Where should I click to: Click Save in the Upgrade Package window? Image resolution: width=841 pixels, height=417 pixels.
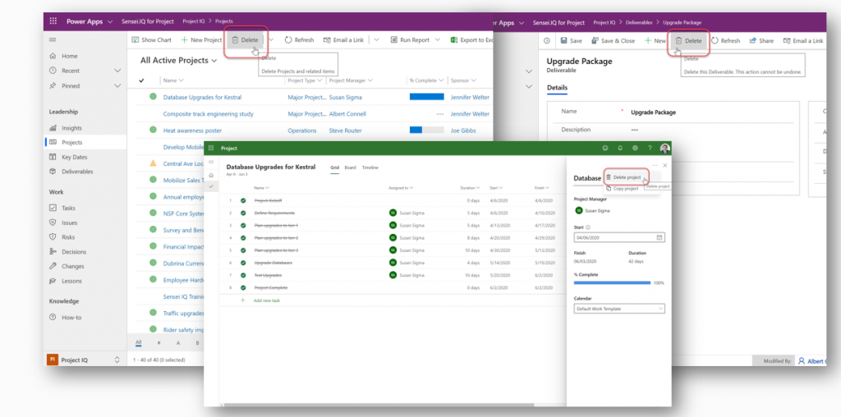click(572, 41)
